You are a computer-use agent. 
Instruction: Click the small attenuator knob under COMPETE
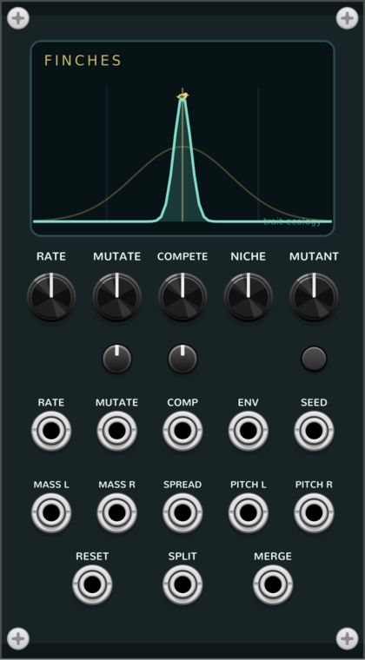(x=182, y=359)
